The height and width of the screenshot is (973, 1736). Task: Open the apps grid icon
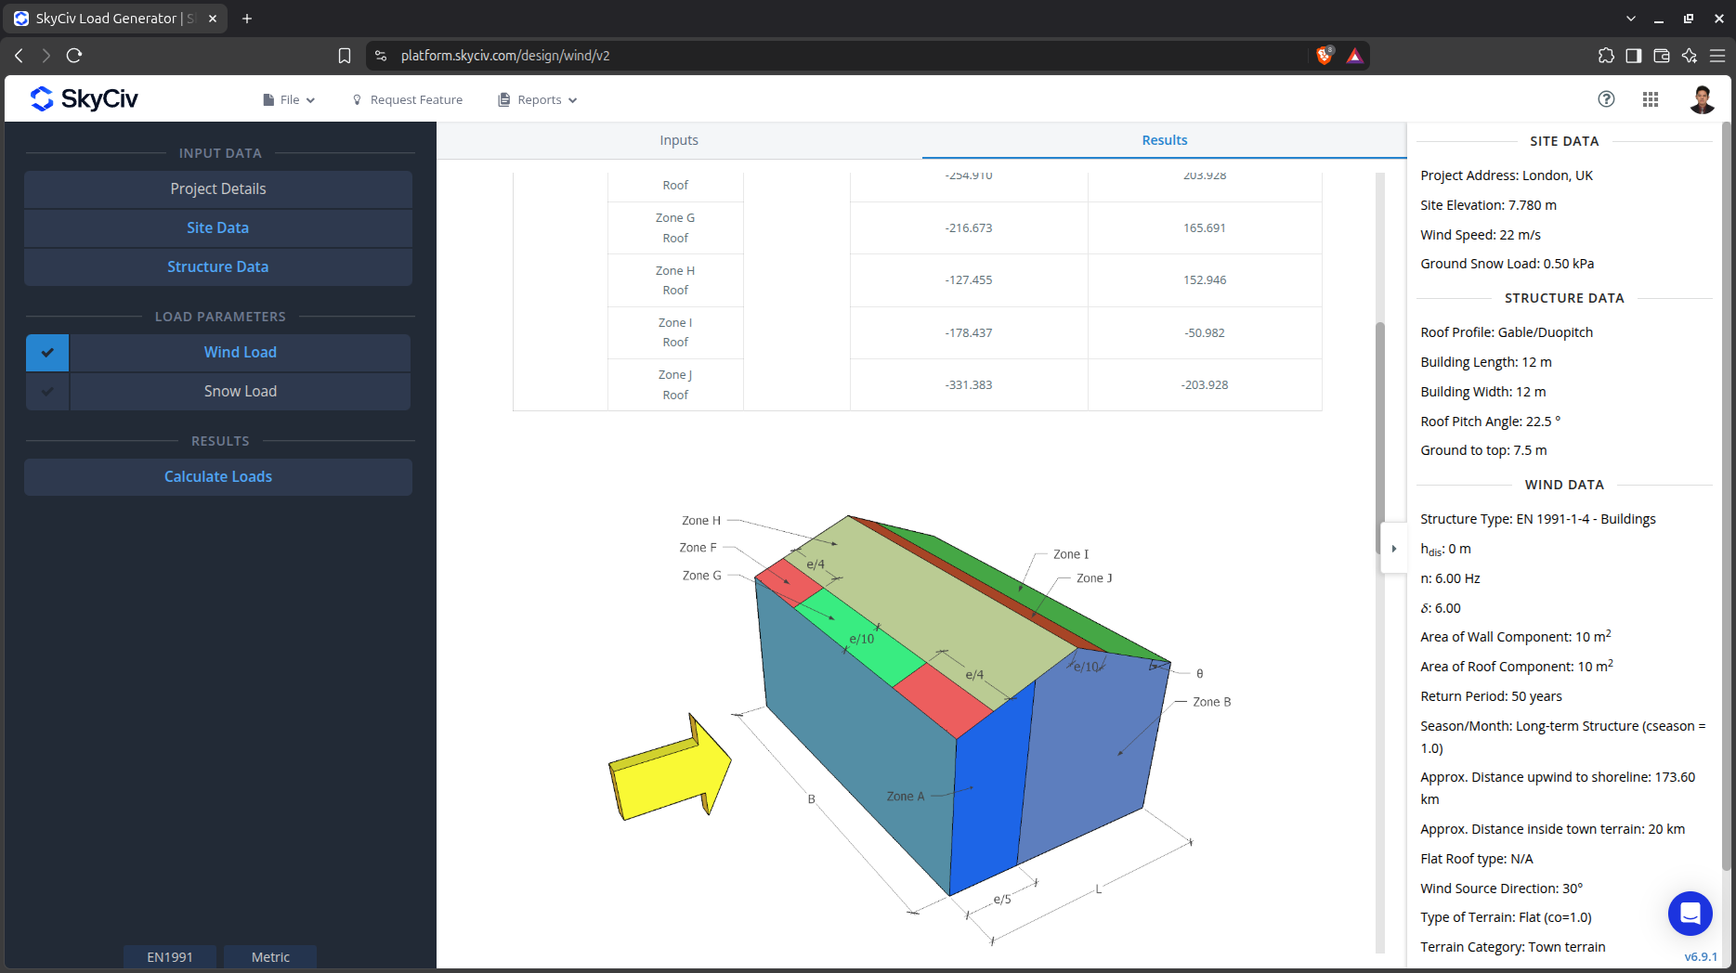coord(1651,99)
